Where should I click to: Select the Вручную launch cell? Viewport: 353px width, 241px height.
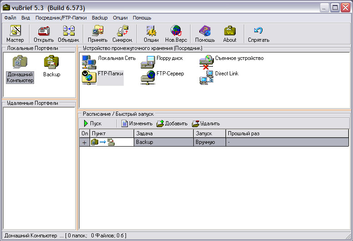(210, 142)
